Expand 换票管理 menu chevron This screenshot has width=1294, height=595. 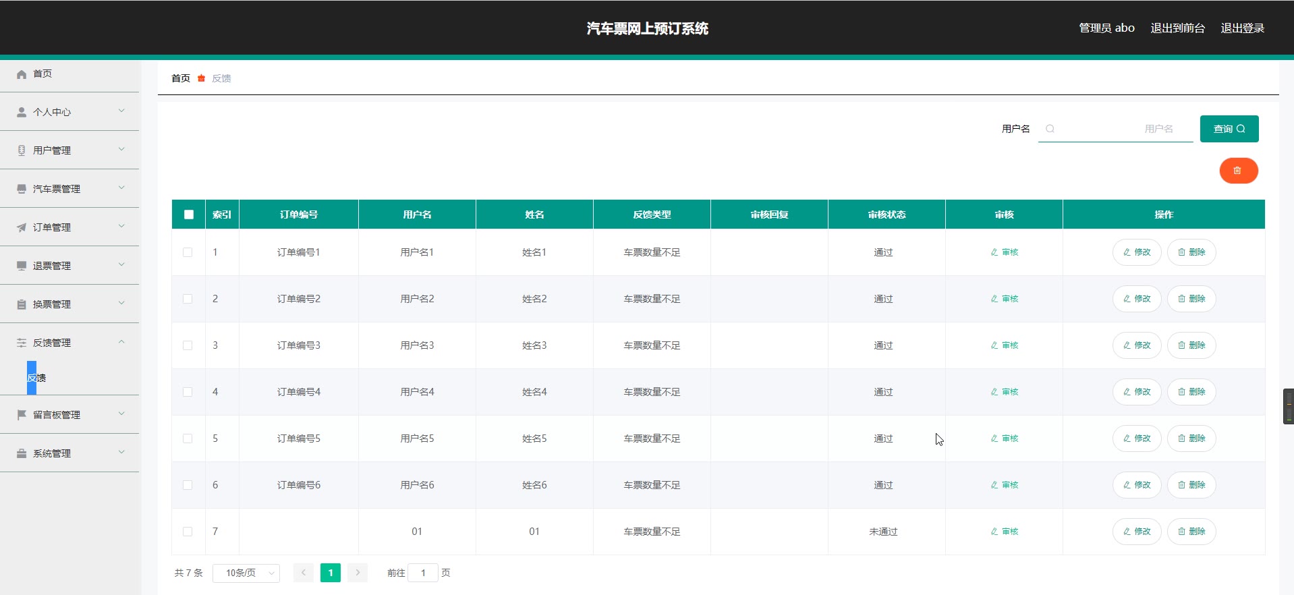121,303
